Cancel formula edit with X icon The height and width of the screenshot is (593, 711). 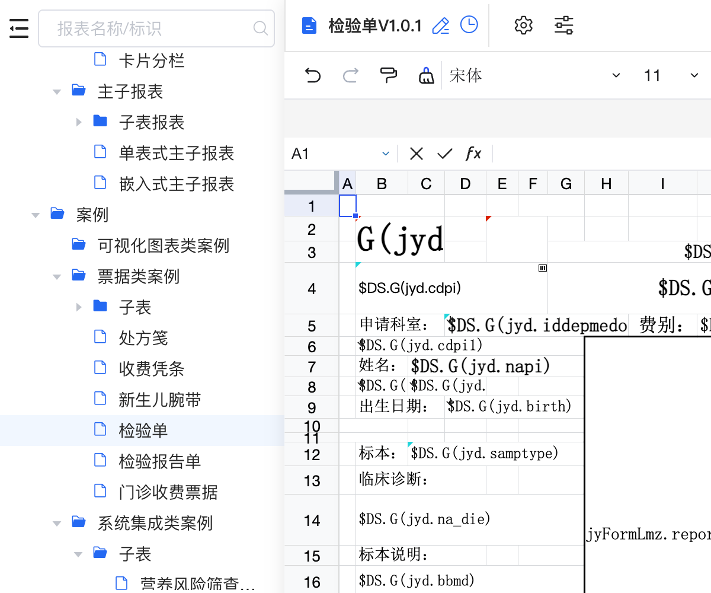(x=417, y=154)
